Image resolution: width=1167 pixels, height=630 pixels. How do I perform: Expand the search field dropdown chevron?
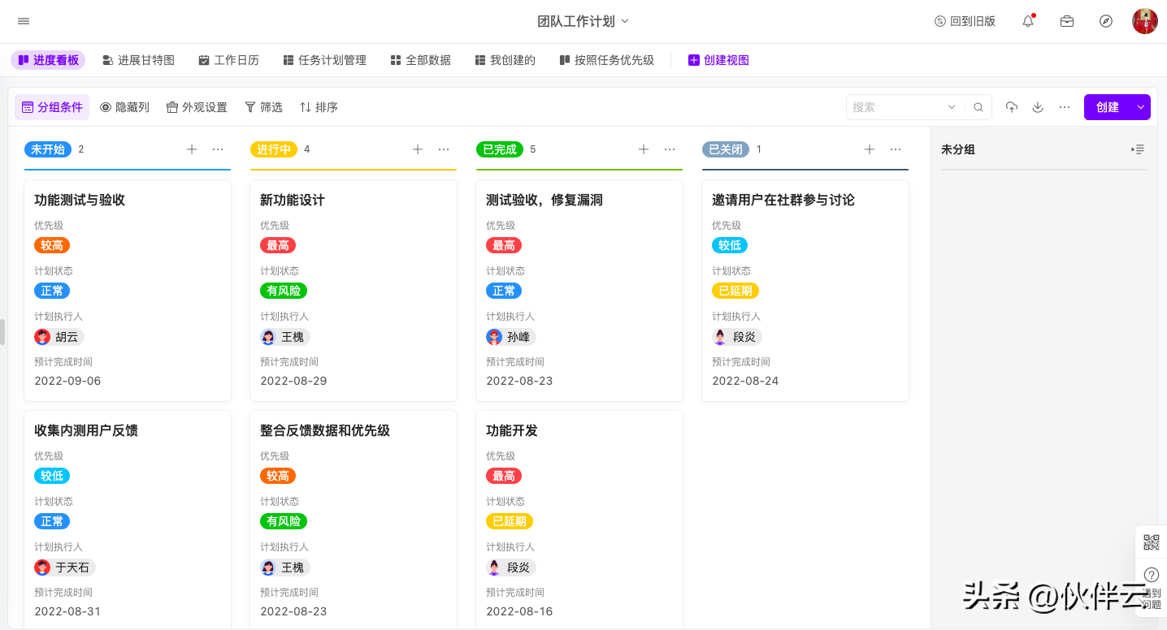(952, 107)
